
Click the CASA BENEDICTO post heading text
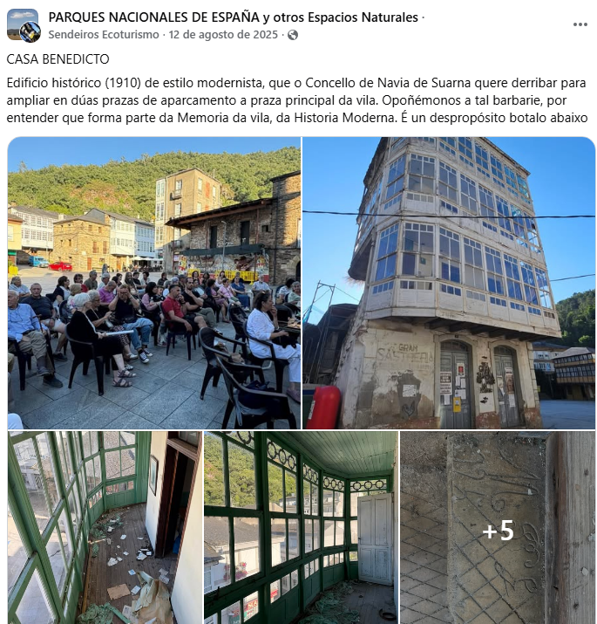tap(58, 59)
